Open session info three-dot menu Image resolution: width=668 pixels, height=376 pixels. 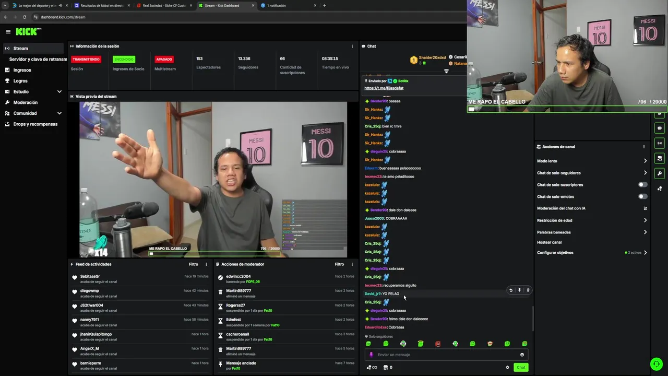pos(352,46)
